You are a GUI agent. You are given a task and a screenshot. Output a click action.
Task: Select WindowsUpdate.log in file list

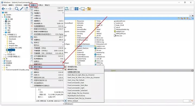[x=122, y=29]
